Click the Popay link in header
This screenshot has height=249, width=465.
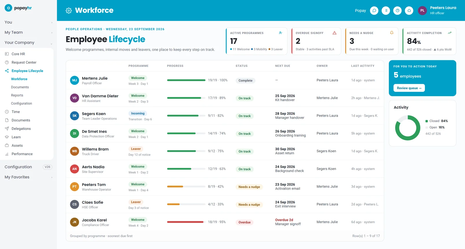tap(360, 10)
